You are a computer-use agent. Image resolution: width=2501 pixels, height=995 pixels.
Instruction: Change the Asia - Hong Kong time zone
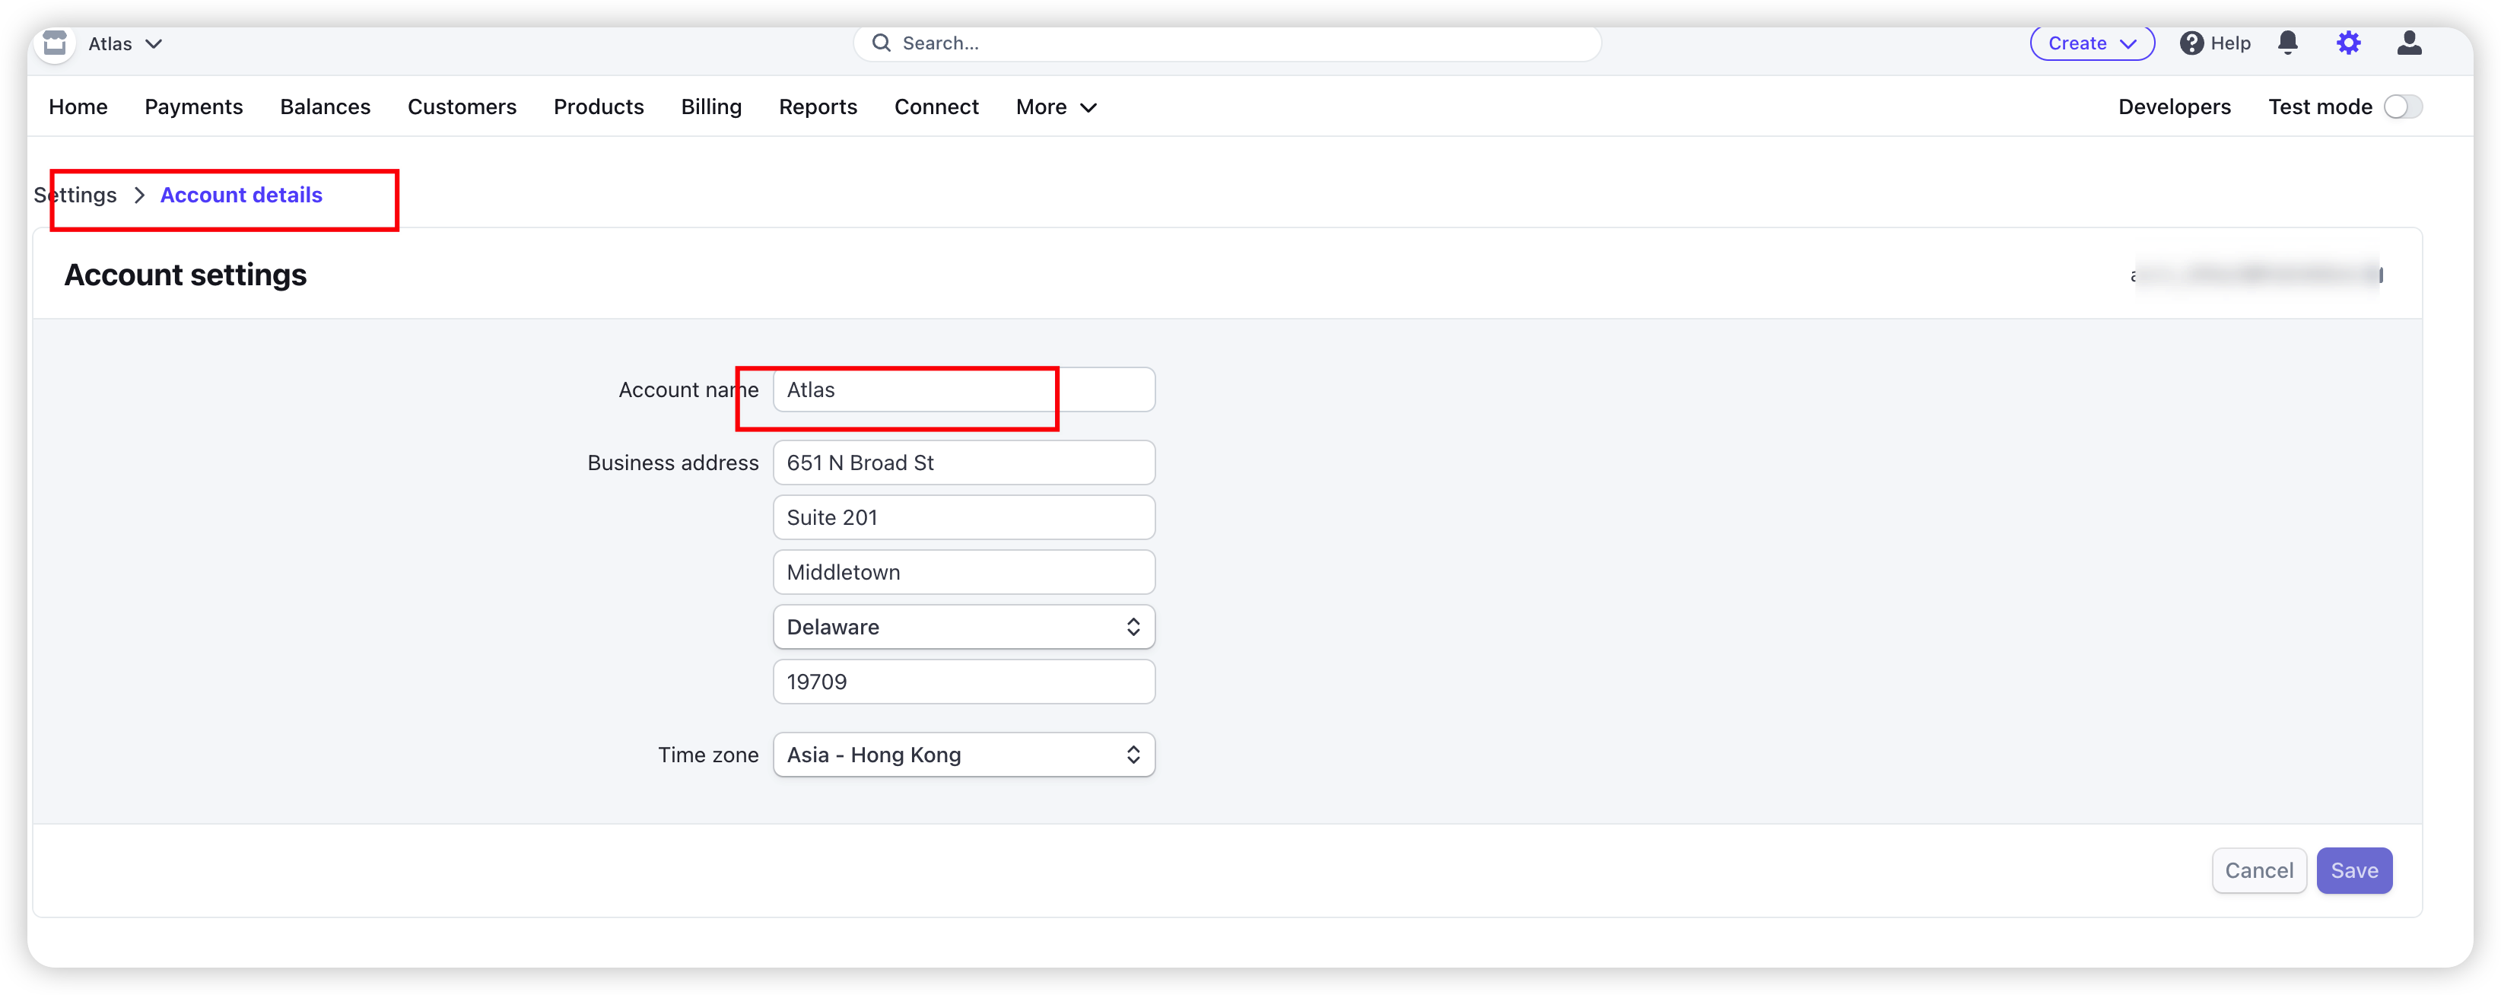(963, 755)
